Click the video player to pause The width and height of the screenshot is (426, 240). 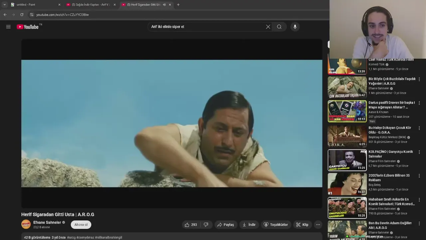[x=172, y=123]
